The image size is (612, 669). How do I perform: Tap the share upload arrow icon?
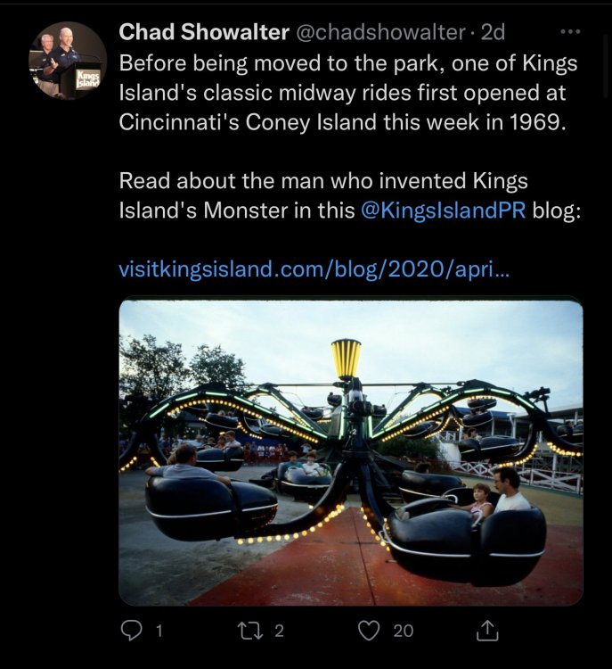(x=487, y=630)
